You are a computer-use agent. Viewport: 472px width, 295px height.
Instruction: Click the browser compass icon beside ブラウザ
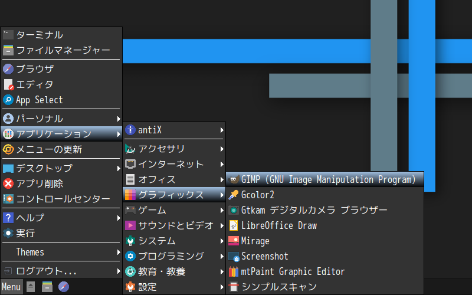click(x=8, y=69)
